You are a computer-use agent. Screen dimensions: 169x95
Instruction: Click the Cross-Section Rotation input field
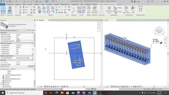pos(24,41)
